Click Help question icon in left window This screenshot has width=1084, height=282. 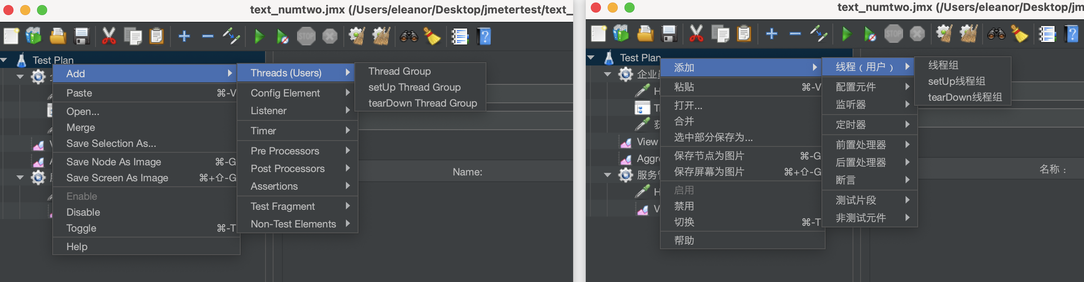point(484,36)
